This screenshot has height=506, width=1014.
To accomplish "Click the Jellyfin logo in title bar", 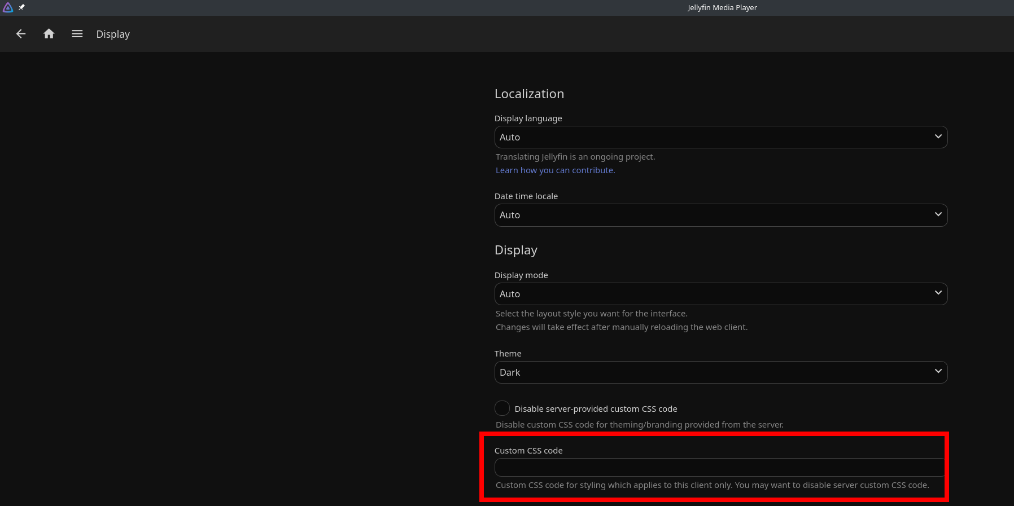I will pos(8,7).
